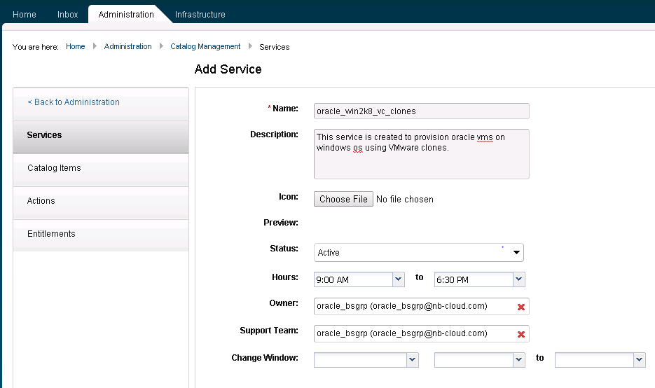Select the Administration tab
The image size is (655, 388).
click(126, 14)
